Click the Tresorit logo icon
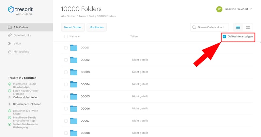 click(x=11, y=10)
